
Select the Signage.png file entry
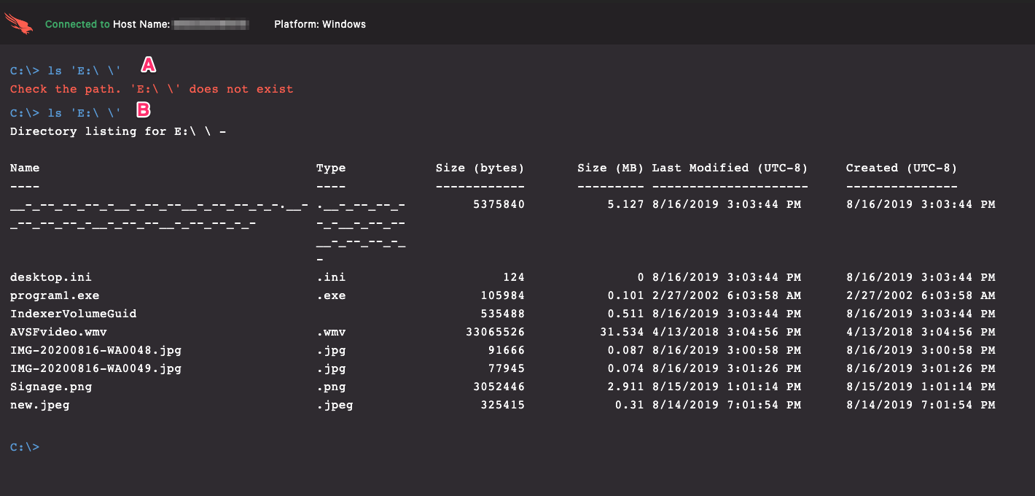click(x=51, y=387)
